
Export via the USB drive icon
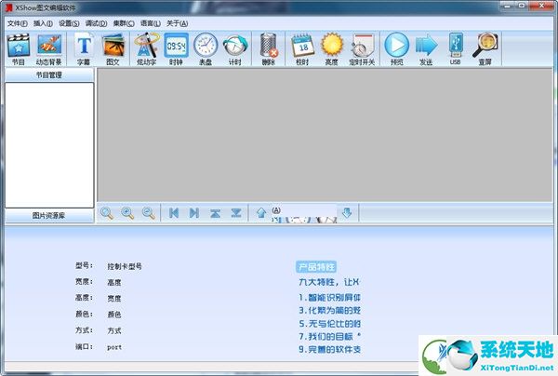point(456,49)
